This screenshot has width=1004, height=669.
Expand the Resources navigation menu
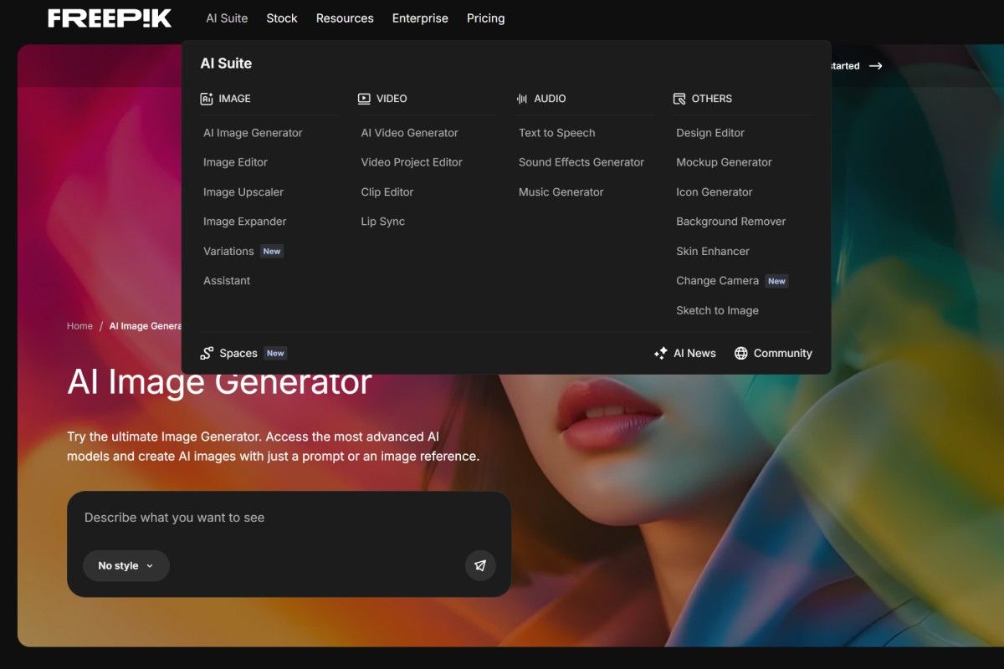click(345, 18)
